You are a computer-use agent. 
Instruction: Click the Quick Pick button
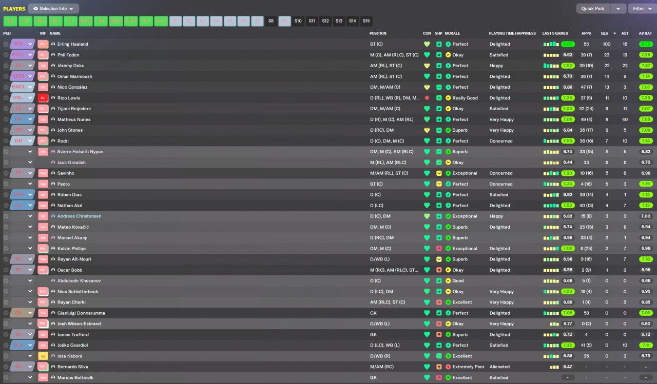pos(593,8)
